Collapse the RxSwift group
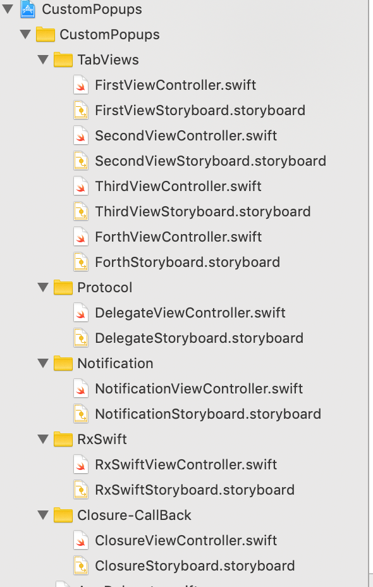The width and height of the screenshot is (373, 587). click(43, 438)
